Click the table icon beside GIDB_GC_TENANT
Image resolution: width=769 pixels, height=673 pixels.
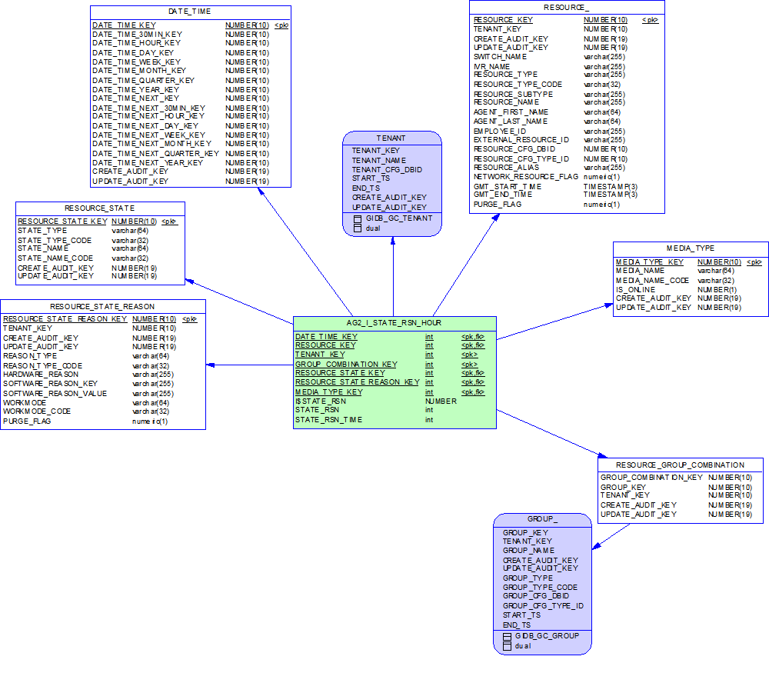tap(357, 218)
